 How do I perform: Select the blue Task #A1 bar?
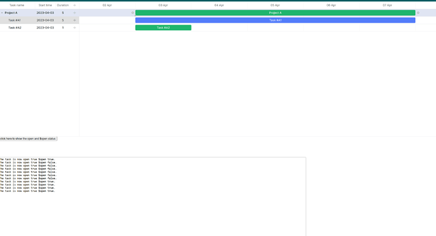click(276, 20)
